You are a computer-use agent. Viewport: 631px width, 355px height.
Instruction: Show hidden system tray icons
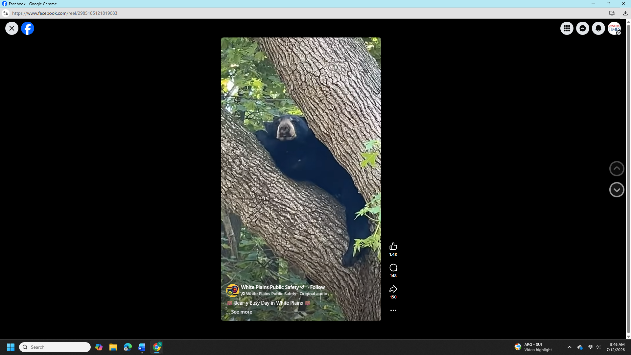[570, 347]
